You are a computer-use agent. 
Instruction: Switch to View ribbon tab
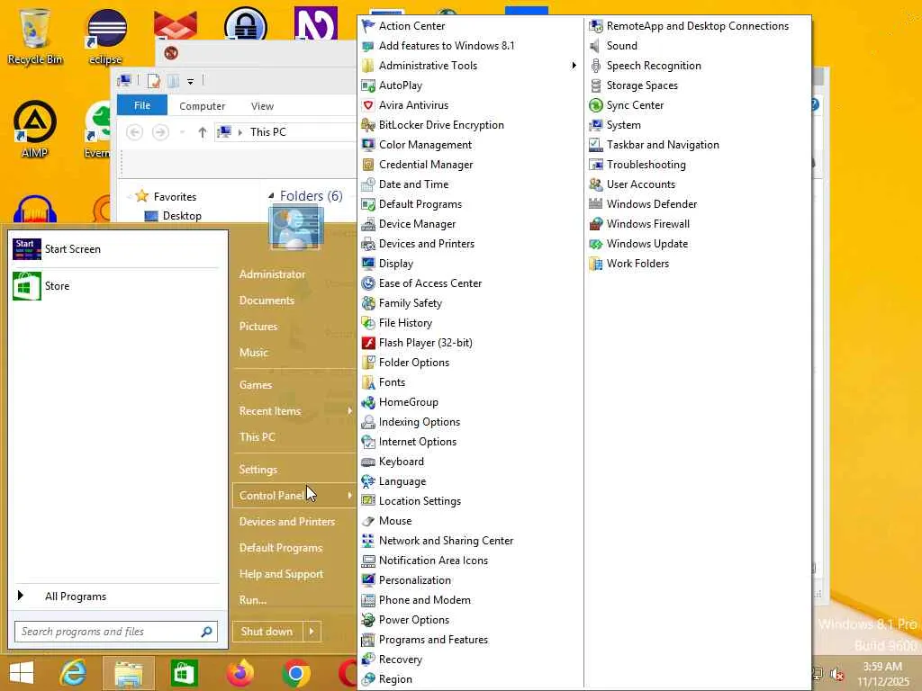point(262,106)
